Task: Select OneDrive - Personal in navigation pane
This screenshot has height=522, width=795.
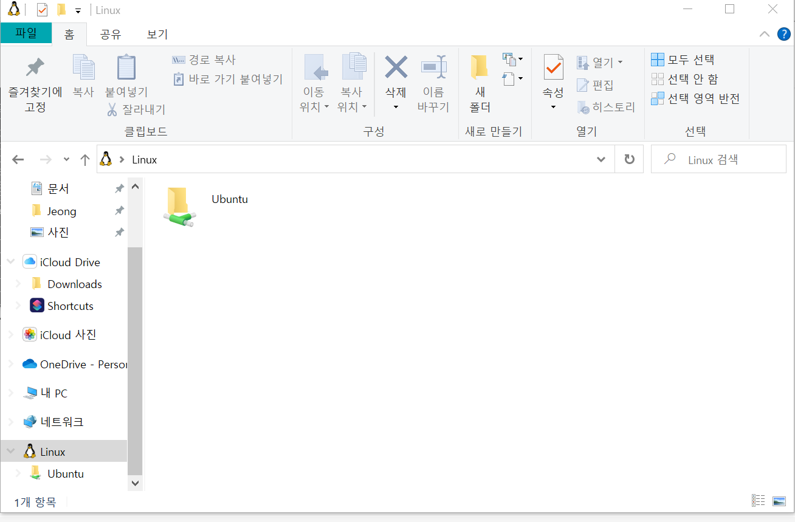Action: point(74,365)
